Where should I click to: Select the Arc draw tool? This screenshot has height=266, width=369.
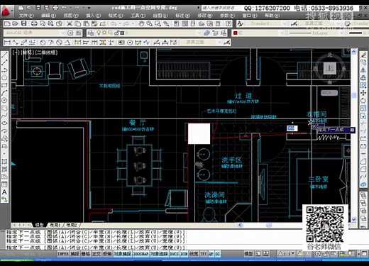click(x=4, y=93)
